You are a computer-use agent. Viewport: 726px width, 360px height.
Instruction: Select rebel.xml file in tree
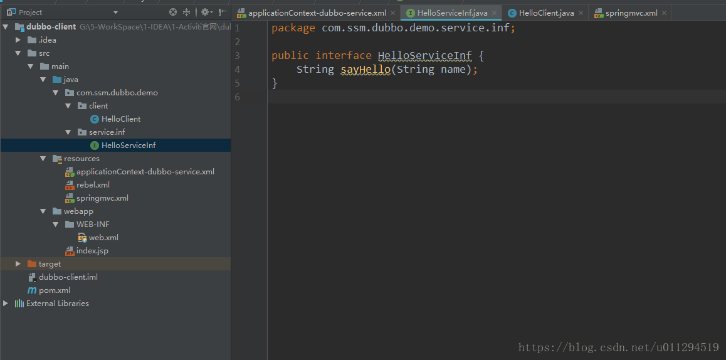(x=93, y=185)
